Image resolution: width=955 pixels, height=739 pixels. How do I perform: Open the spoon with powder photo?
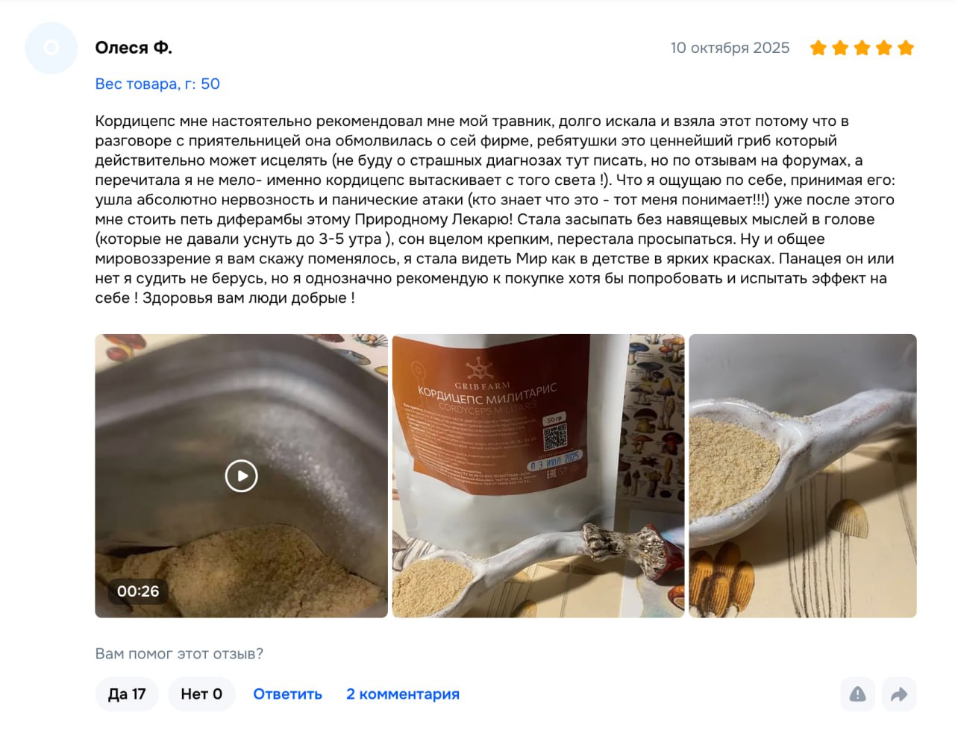click(803, 476)
